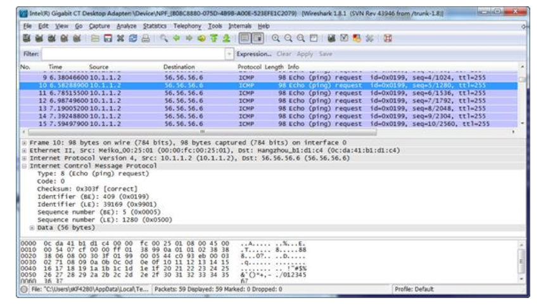Viewport: 541px width, 305px height.
Task: Open the File menu
Action: point(27,26)
